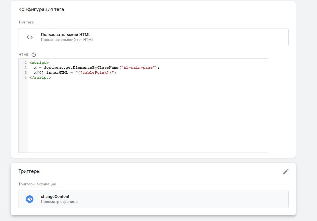Click line number 4 in the editor gutter

click(26, 78)
